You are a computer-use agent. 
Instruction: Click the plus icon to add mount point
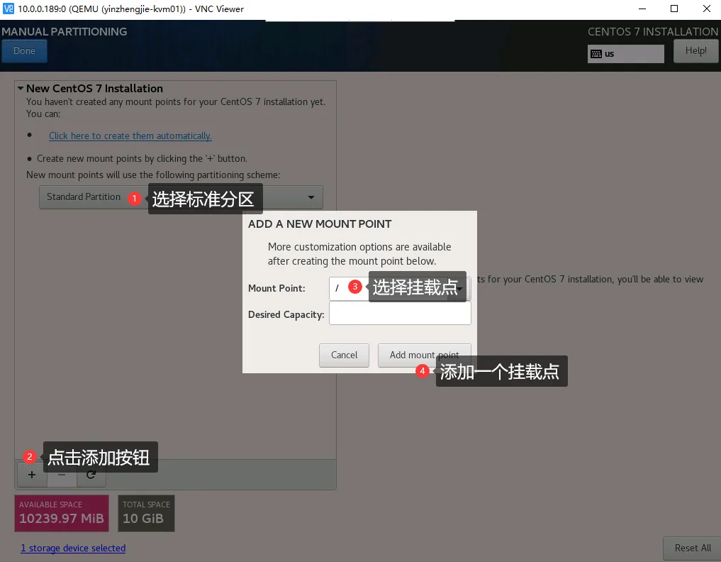click(x=32, y=475)
